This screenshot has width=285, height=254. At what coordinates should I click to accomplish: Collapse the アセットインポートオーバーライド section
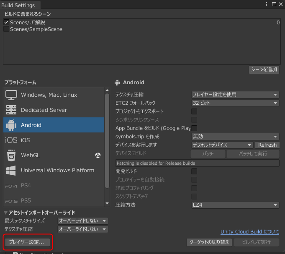pos(5,213)
